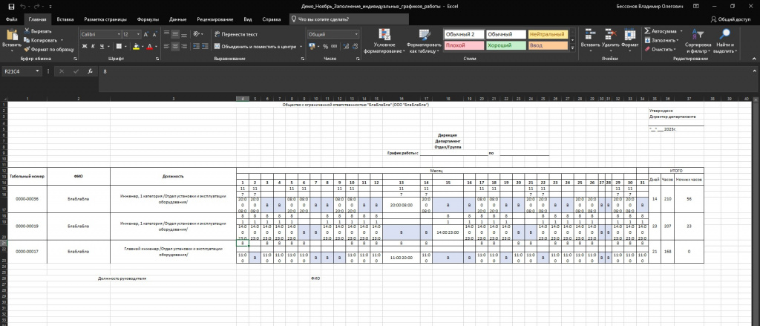Decrease cell indent
760x326 pixels.
point(196,47)
